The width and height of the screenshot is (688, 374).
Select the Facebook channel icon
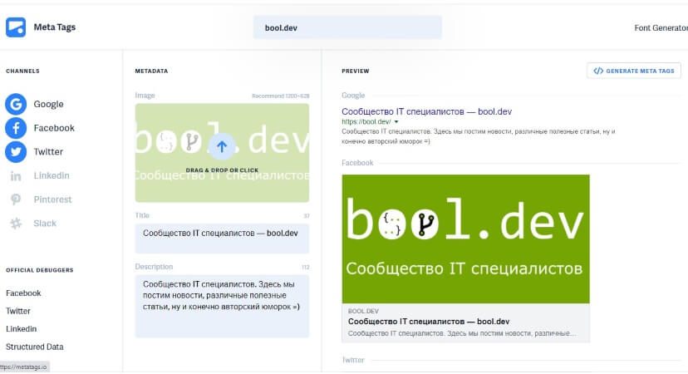(16, 128)
